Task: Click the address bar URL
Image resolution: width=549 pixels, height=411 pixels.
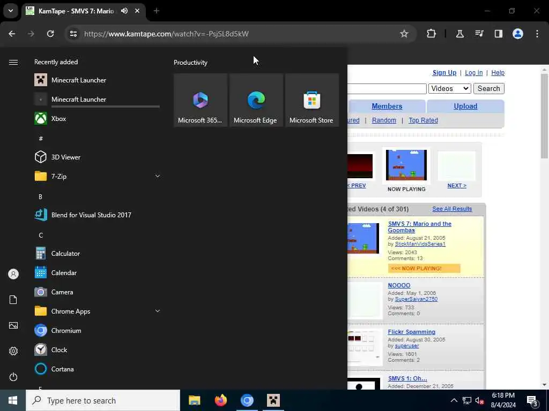Action: click(166, 34)
